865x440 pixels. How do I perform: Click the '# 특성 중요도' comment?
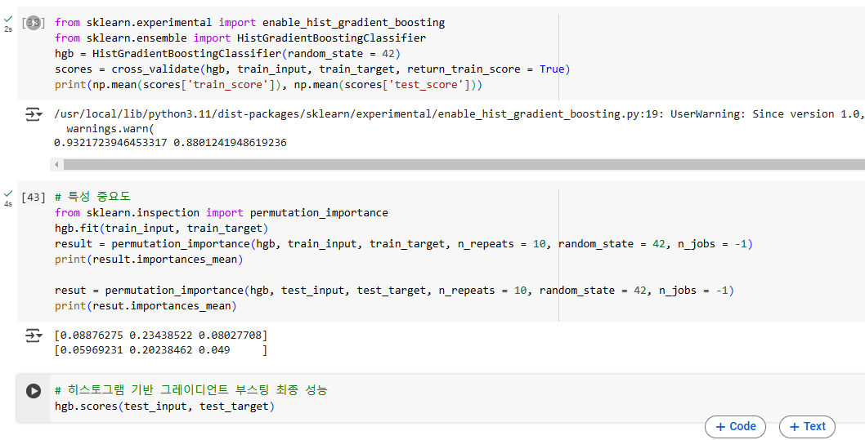(x=92, y=198)
